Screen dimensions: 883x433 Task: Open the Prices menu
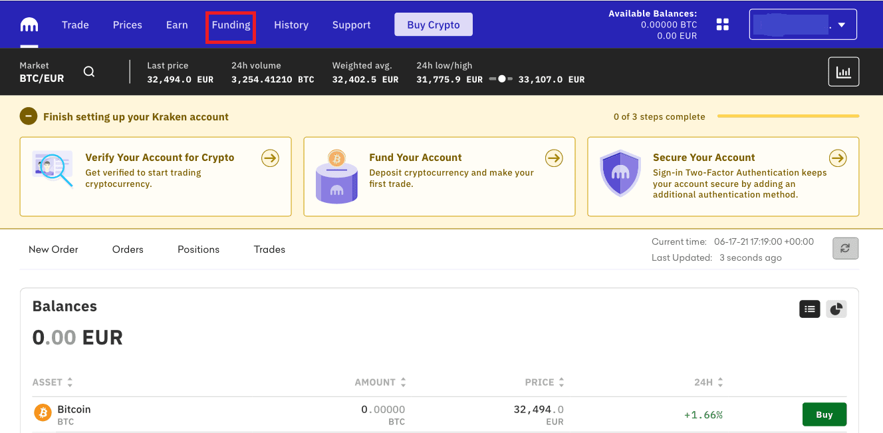tap(128, 25)
